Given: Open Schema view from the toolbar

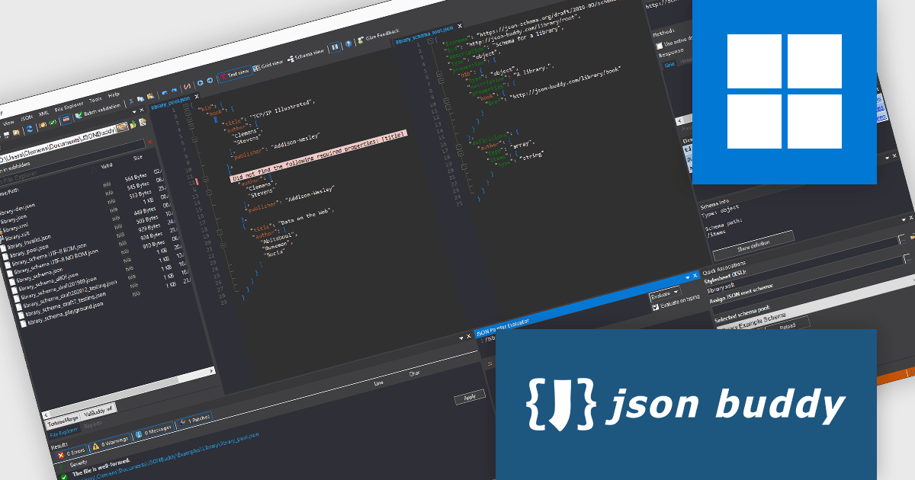Looking at the screenshot, I should point(293,59).
